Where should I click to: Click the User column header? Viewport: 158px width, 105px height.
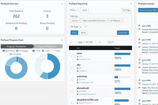[x=78, y=48]
